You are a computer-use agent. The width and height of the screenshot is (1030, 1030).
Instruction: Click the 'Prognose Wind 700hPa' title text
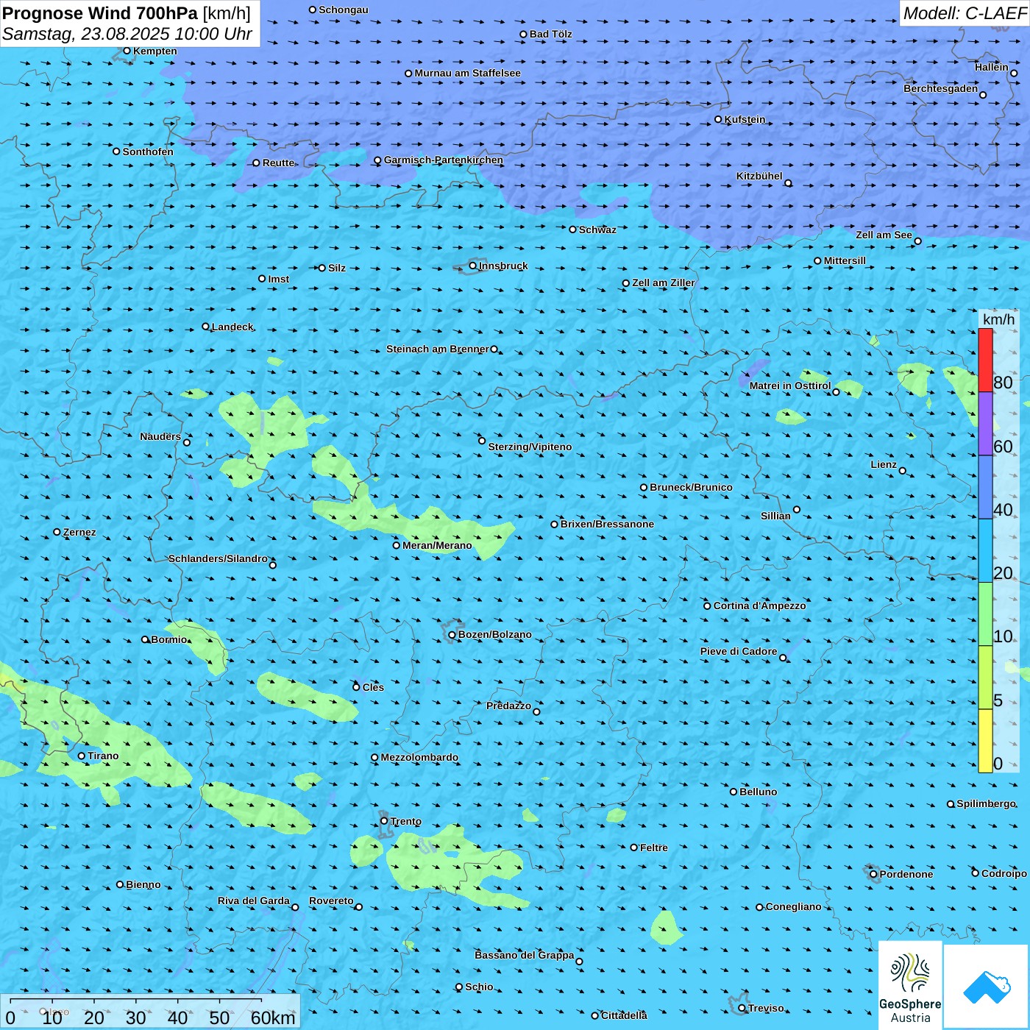100,13
